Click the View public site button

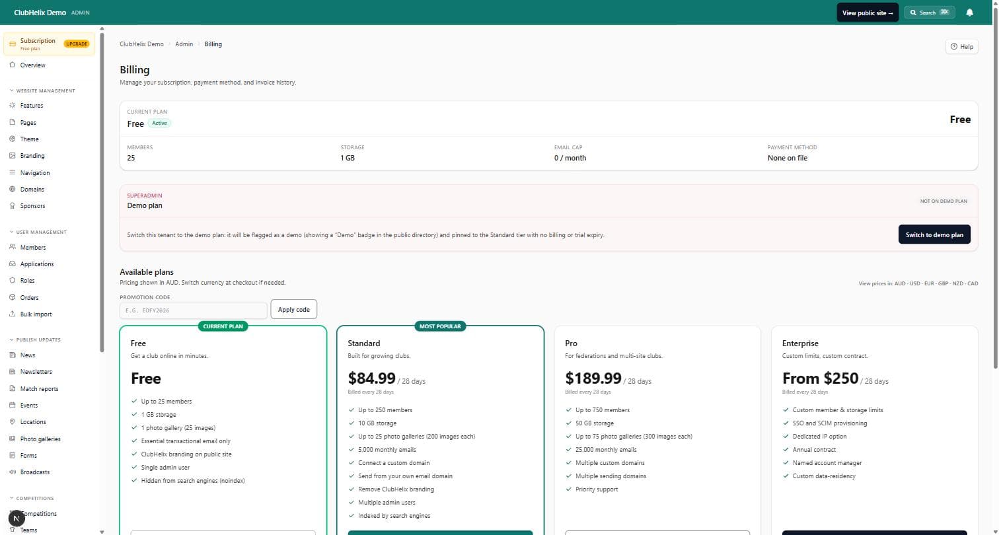coord(868,13)
